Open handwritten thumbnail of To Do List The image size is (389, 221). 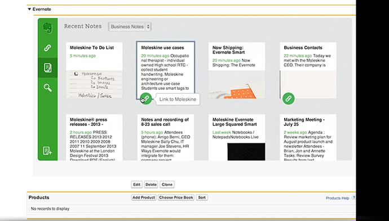(94, 84)
